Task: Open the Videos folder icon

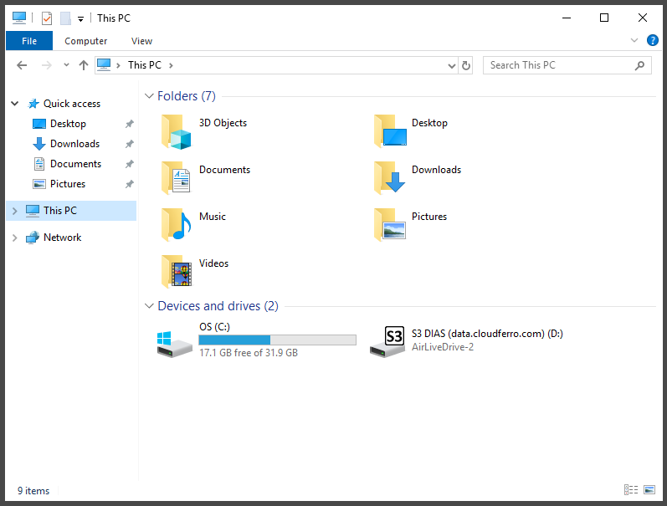Action: pos(177,271)
